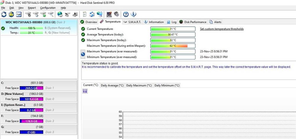Viewport: 296px width, 139px height.
Task: Click the monitor with pencil configuration icon
Action: [109, 14]
